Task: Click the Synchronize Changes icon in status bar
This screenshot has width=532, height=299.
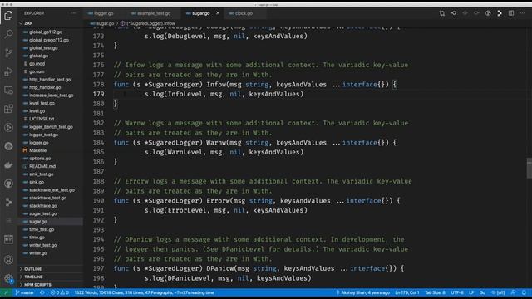Action: tap(42, 292)
